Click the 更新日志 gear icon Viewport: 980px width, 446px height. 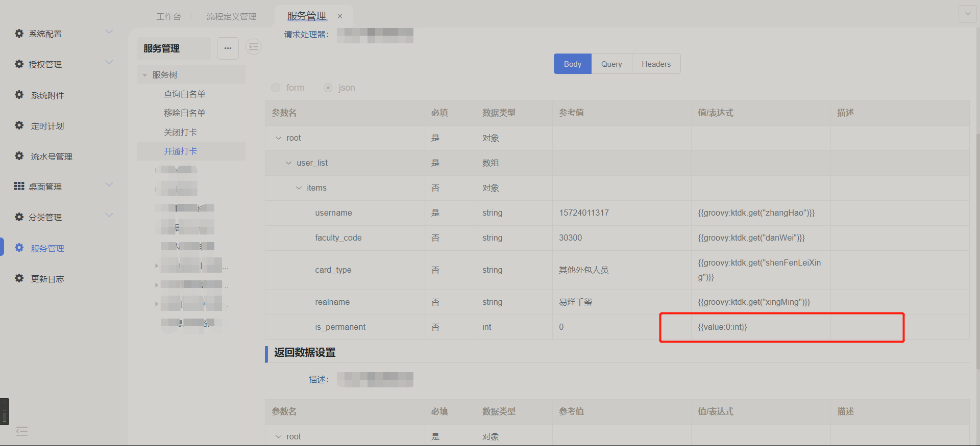click(x=19, y=278)
